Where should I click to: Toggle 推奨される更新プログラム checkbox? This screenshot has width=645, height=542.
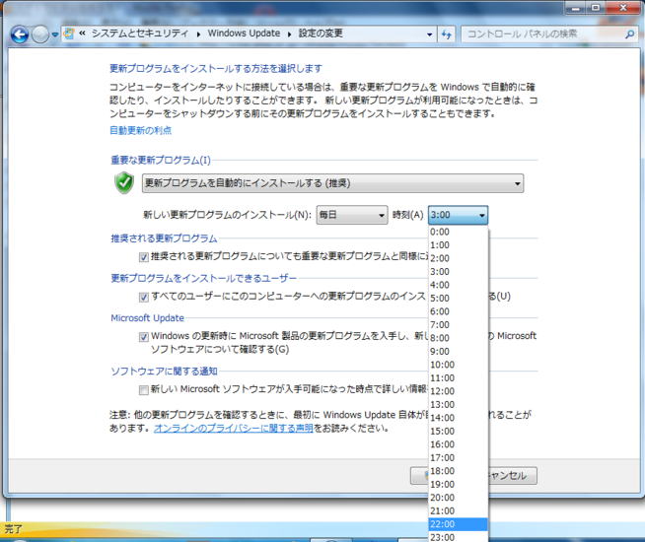144,257
